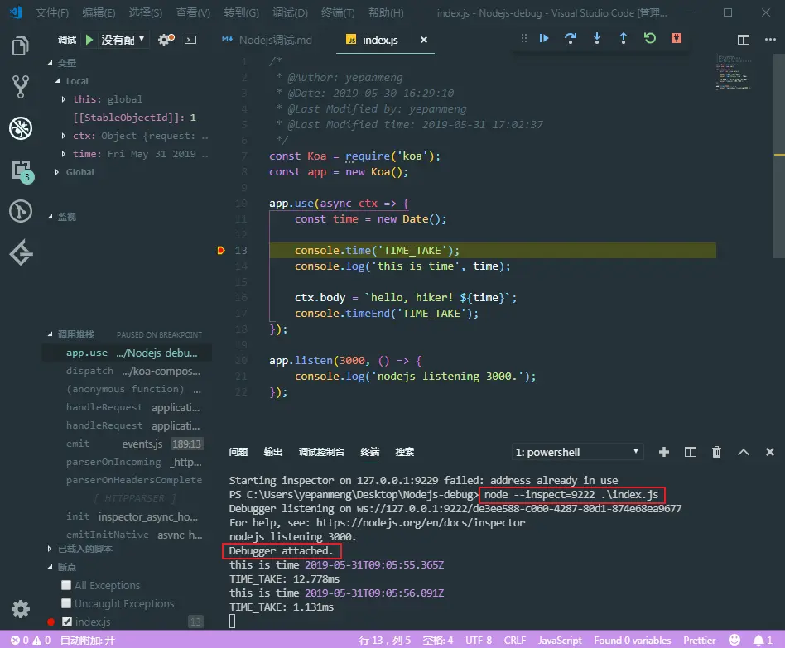
Task: Split the editor to the right
Action: point(744,40)
